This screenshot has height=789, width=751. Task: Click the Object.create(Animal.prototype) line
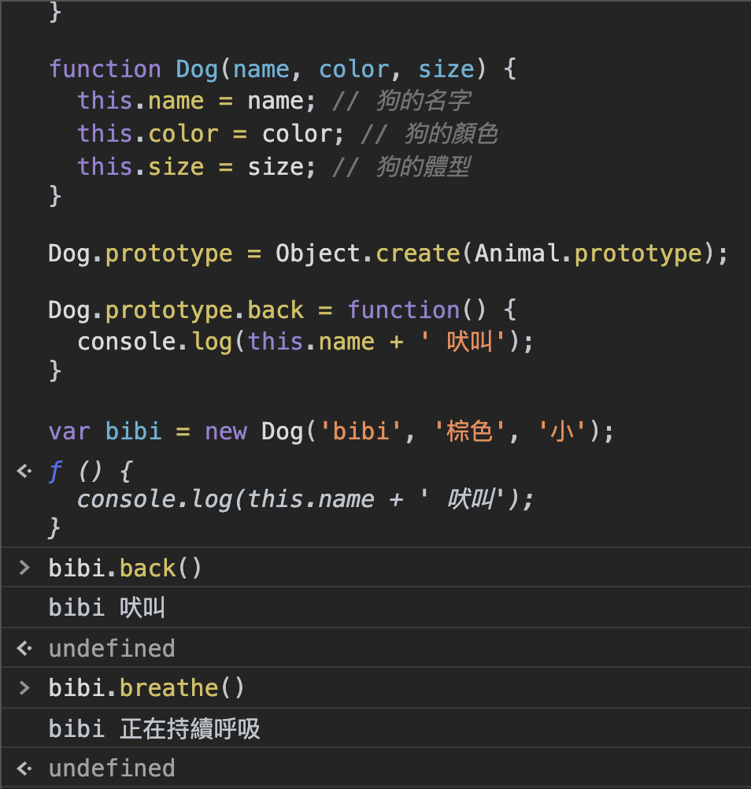(387, 253)
